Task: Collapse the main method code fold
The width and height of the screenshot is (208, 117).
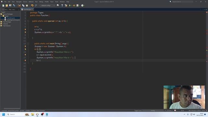Action: [28, 44]
